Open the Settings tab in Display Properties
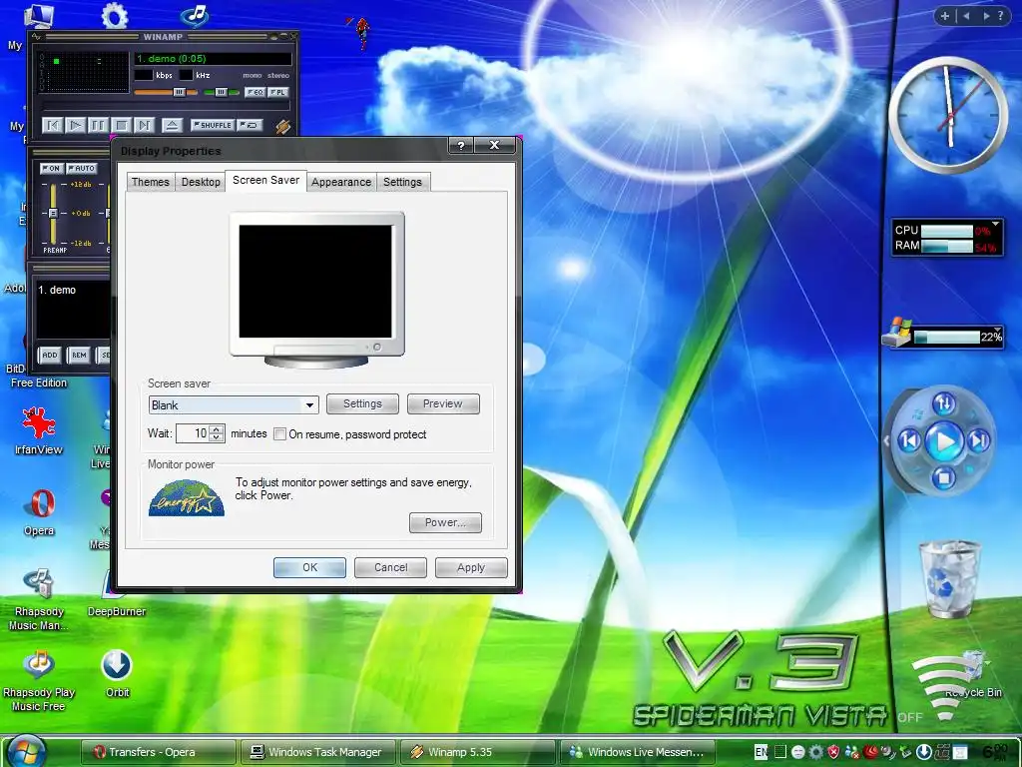Image resolution: width=1022 pixels, height=767 pixels. (402, 182)
